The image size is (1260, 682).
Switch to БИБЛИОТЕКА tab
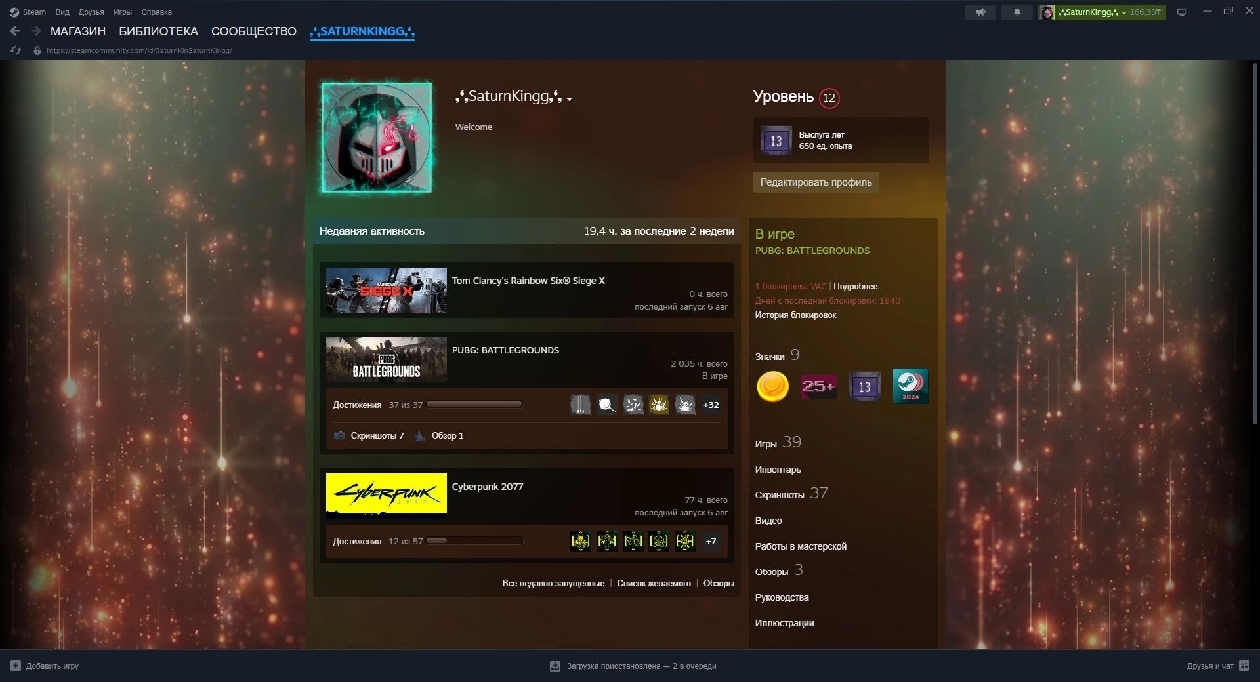(x=158, y=31)
